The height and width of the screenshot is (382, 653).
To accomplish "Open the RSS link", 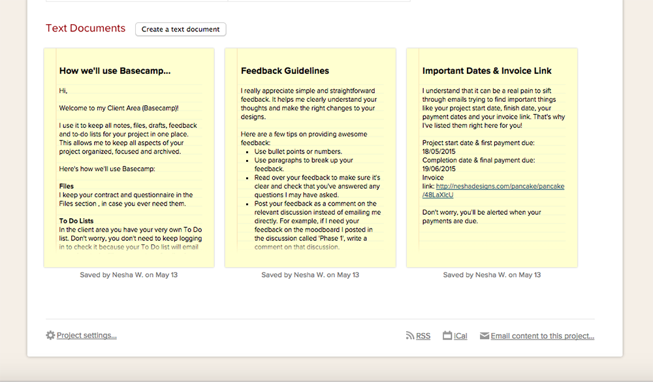I will tap(423, 336).
